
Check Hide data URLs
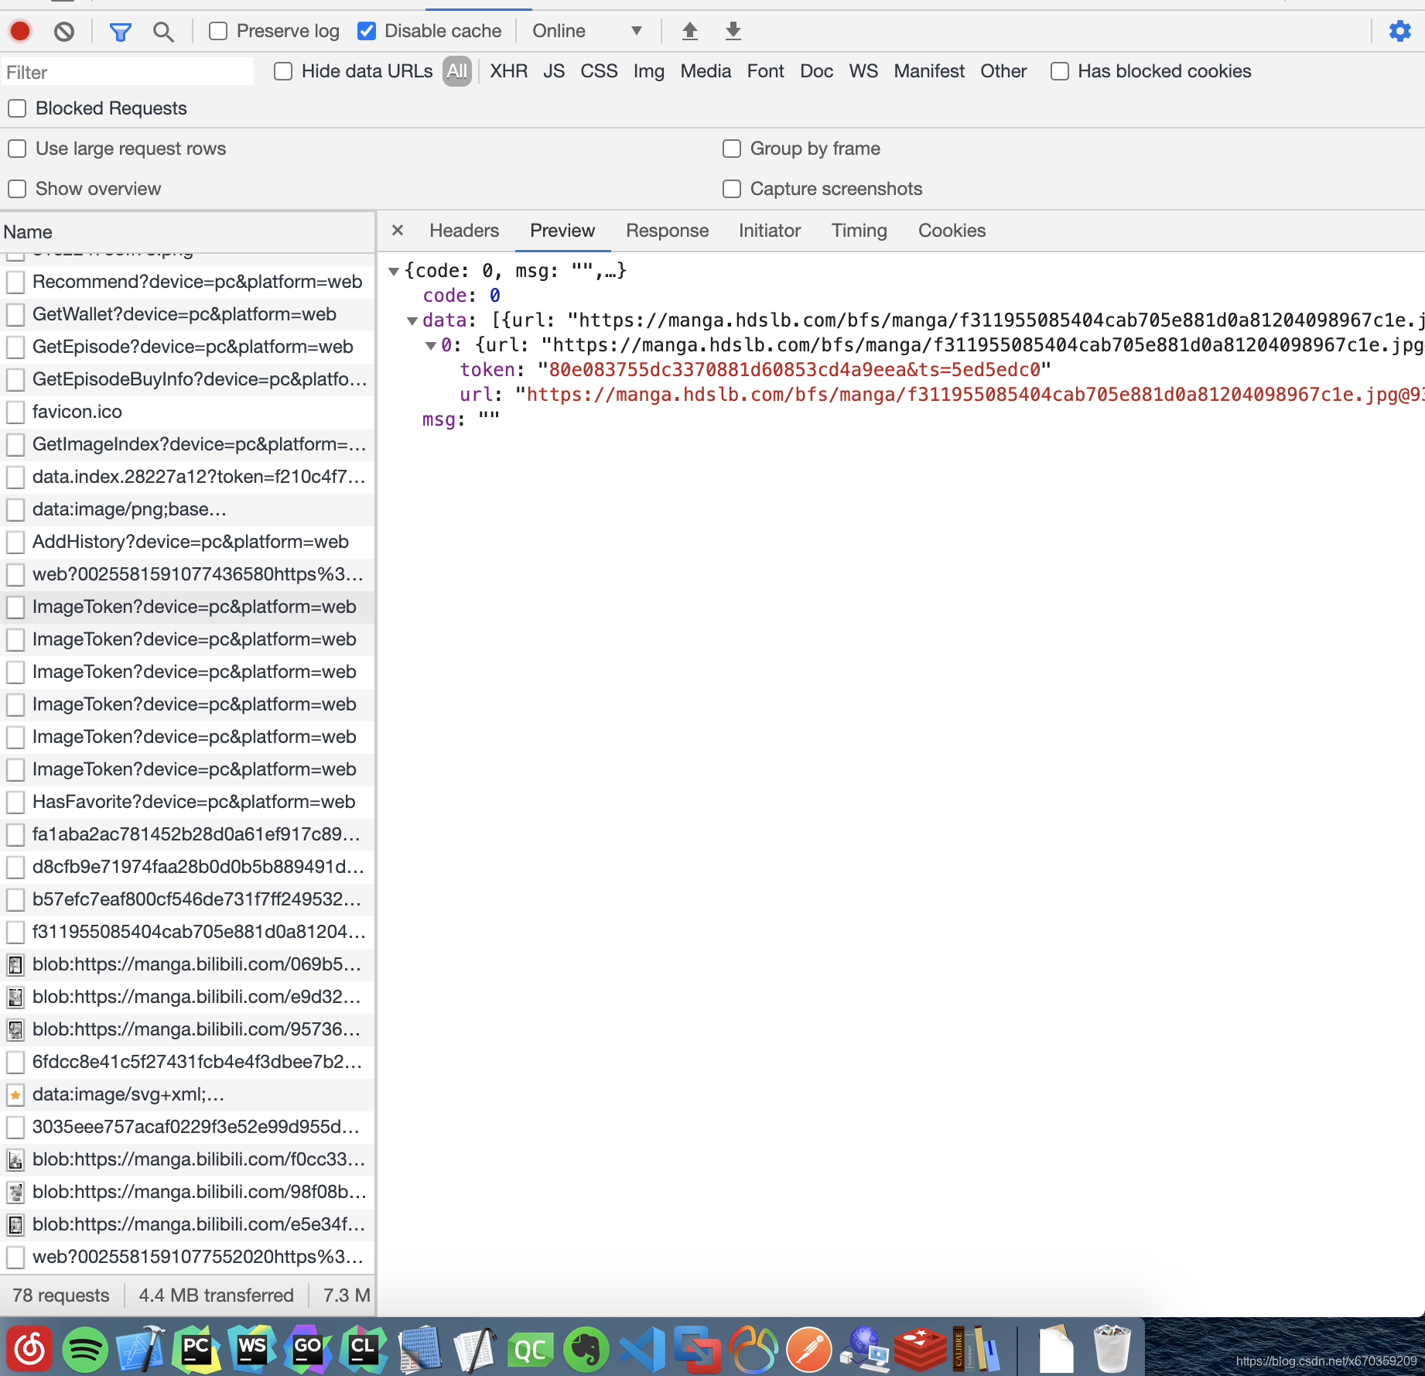pos(283,71)
